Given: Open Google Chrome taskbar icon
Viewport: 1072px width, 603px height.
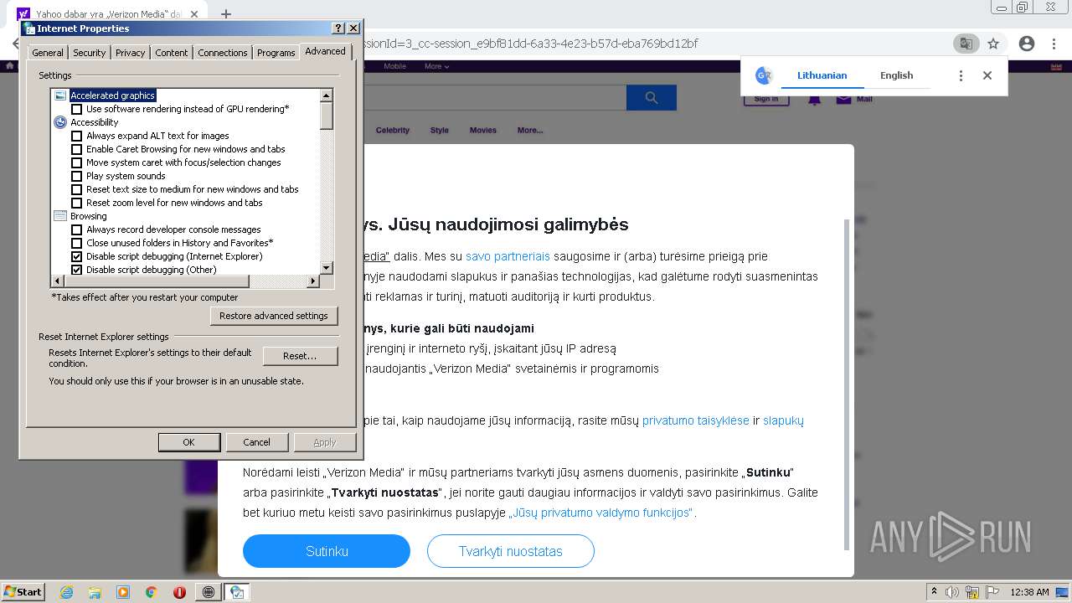Looking at the screenshot, I should (x=151, y=592).
